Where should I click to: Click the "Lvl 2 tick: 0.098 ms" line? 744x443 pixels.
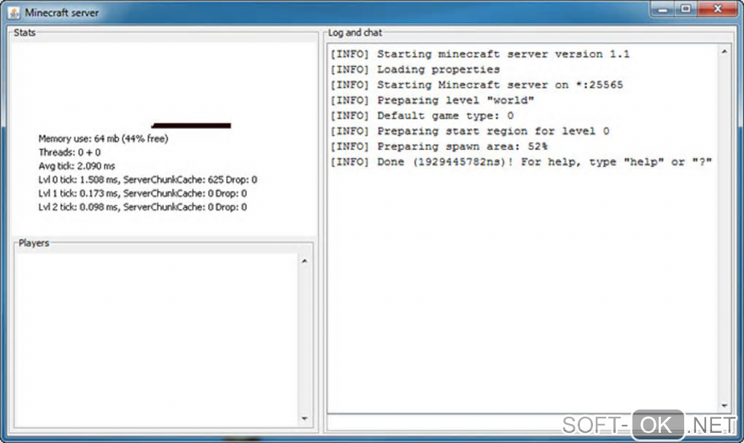(142, 207)
